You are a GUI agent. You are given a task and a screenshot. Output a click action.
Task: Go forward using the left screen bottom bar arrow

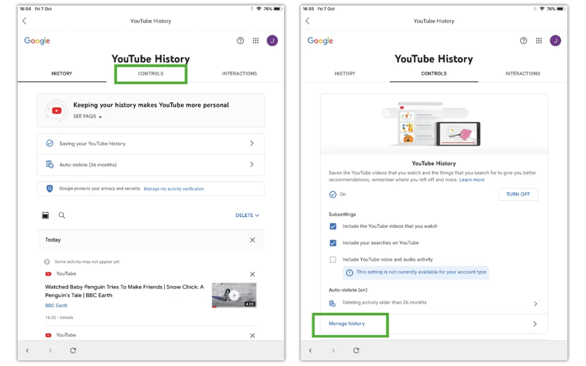[50, 351]
